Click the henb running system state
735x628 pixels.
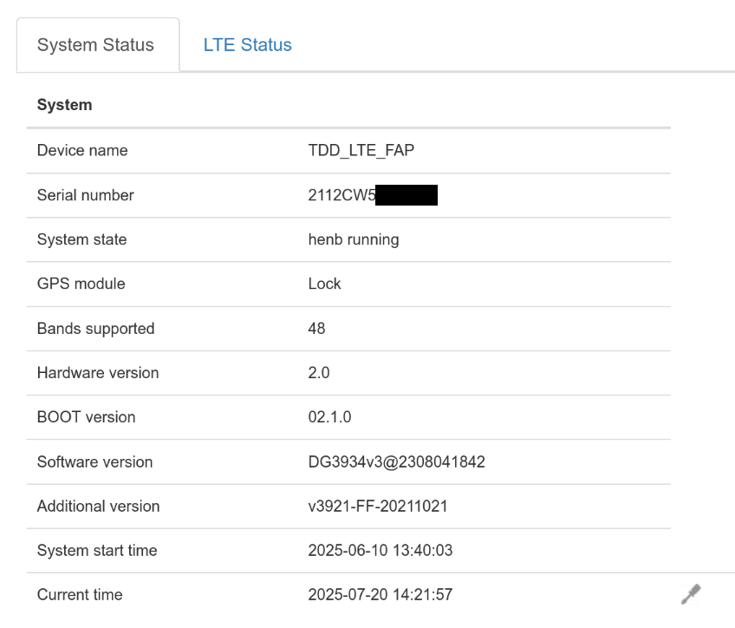coord(354,239)
